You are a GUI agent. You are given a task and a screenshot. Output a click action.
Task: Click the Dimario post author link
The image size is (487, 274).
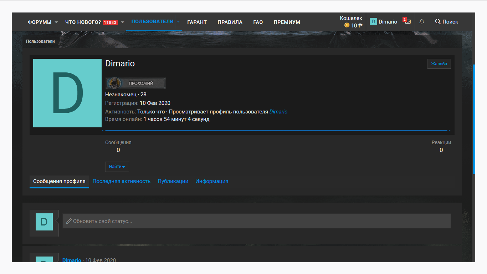(72, 260)
